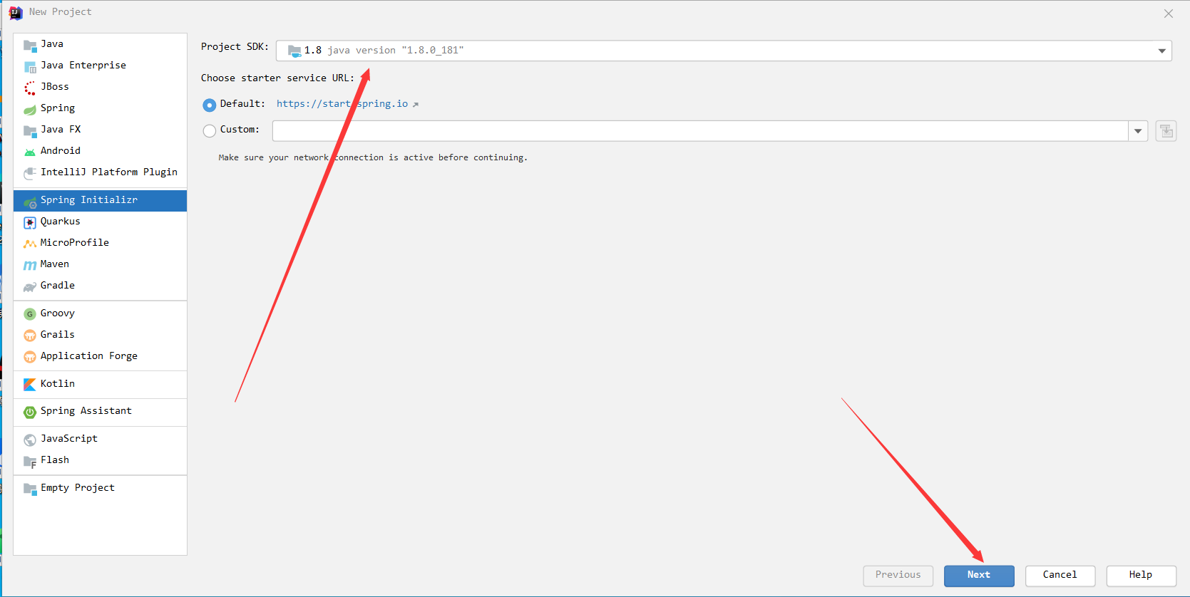
Task: Click the Android robot icon
Action: point(29,152)
